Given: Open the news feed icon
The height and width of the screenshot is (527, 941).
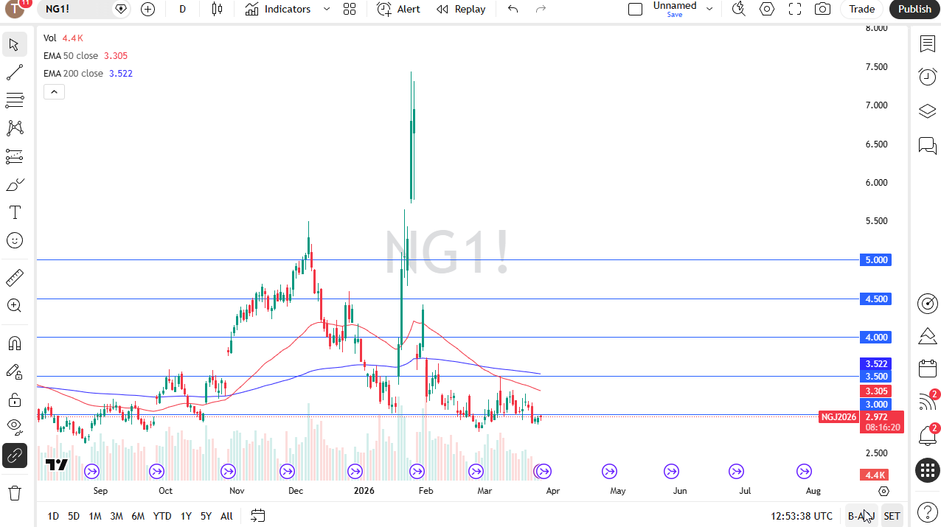Looking at the screenshot, I should [x=927, y=402].
